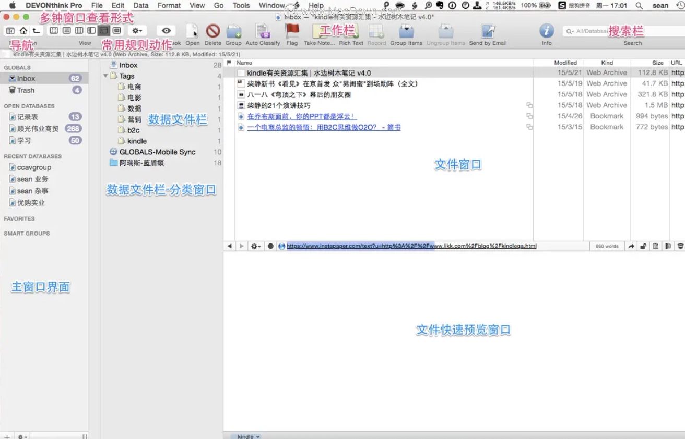685x439 pixels.
Task: Sort files by the Kind column
Action: click(x=607, y=63)
